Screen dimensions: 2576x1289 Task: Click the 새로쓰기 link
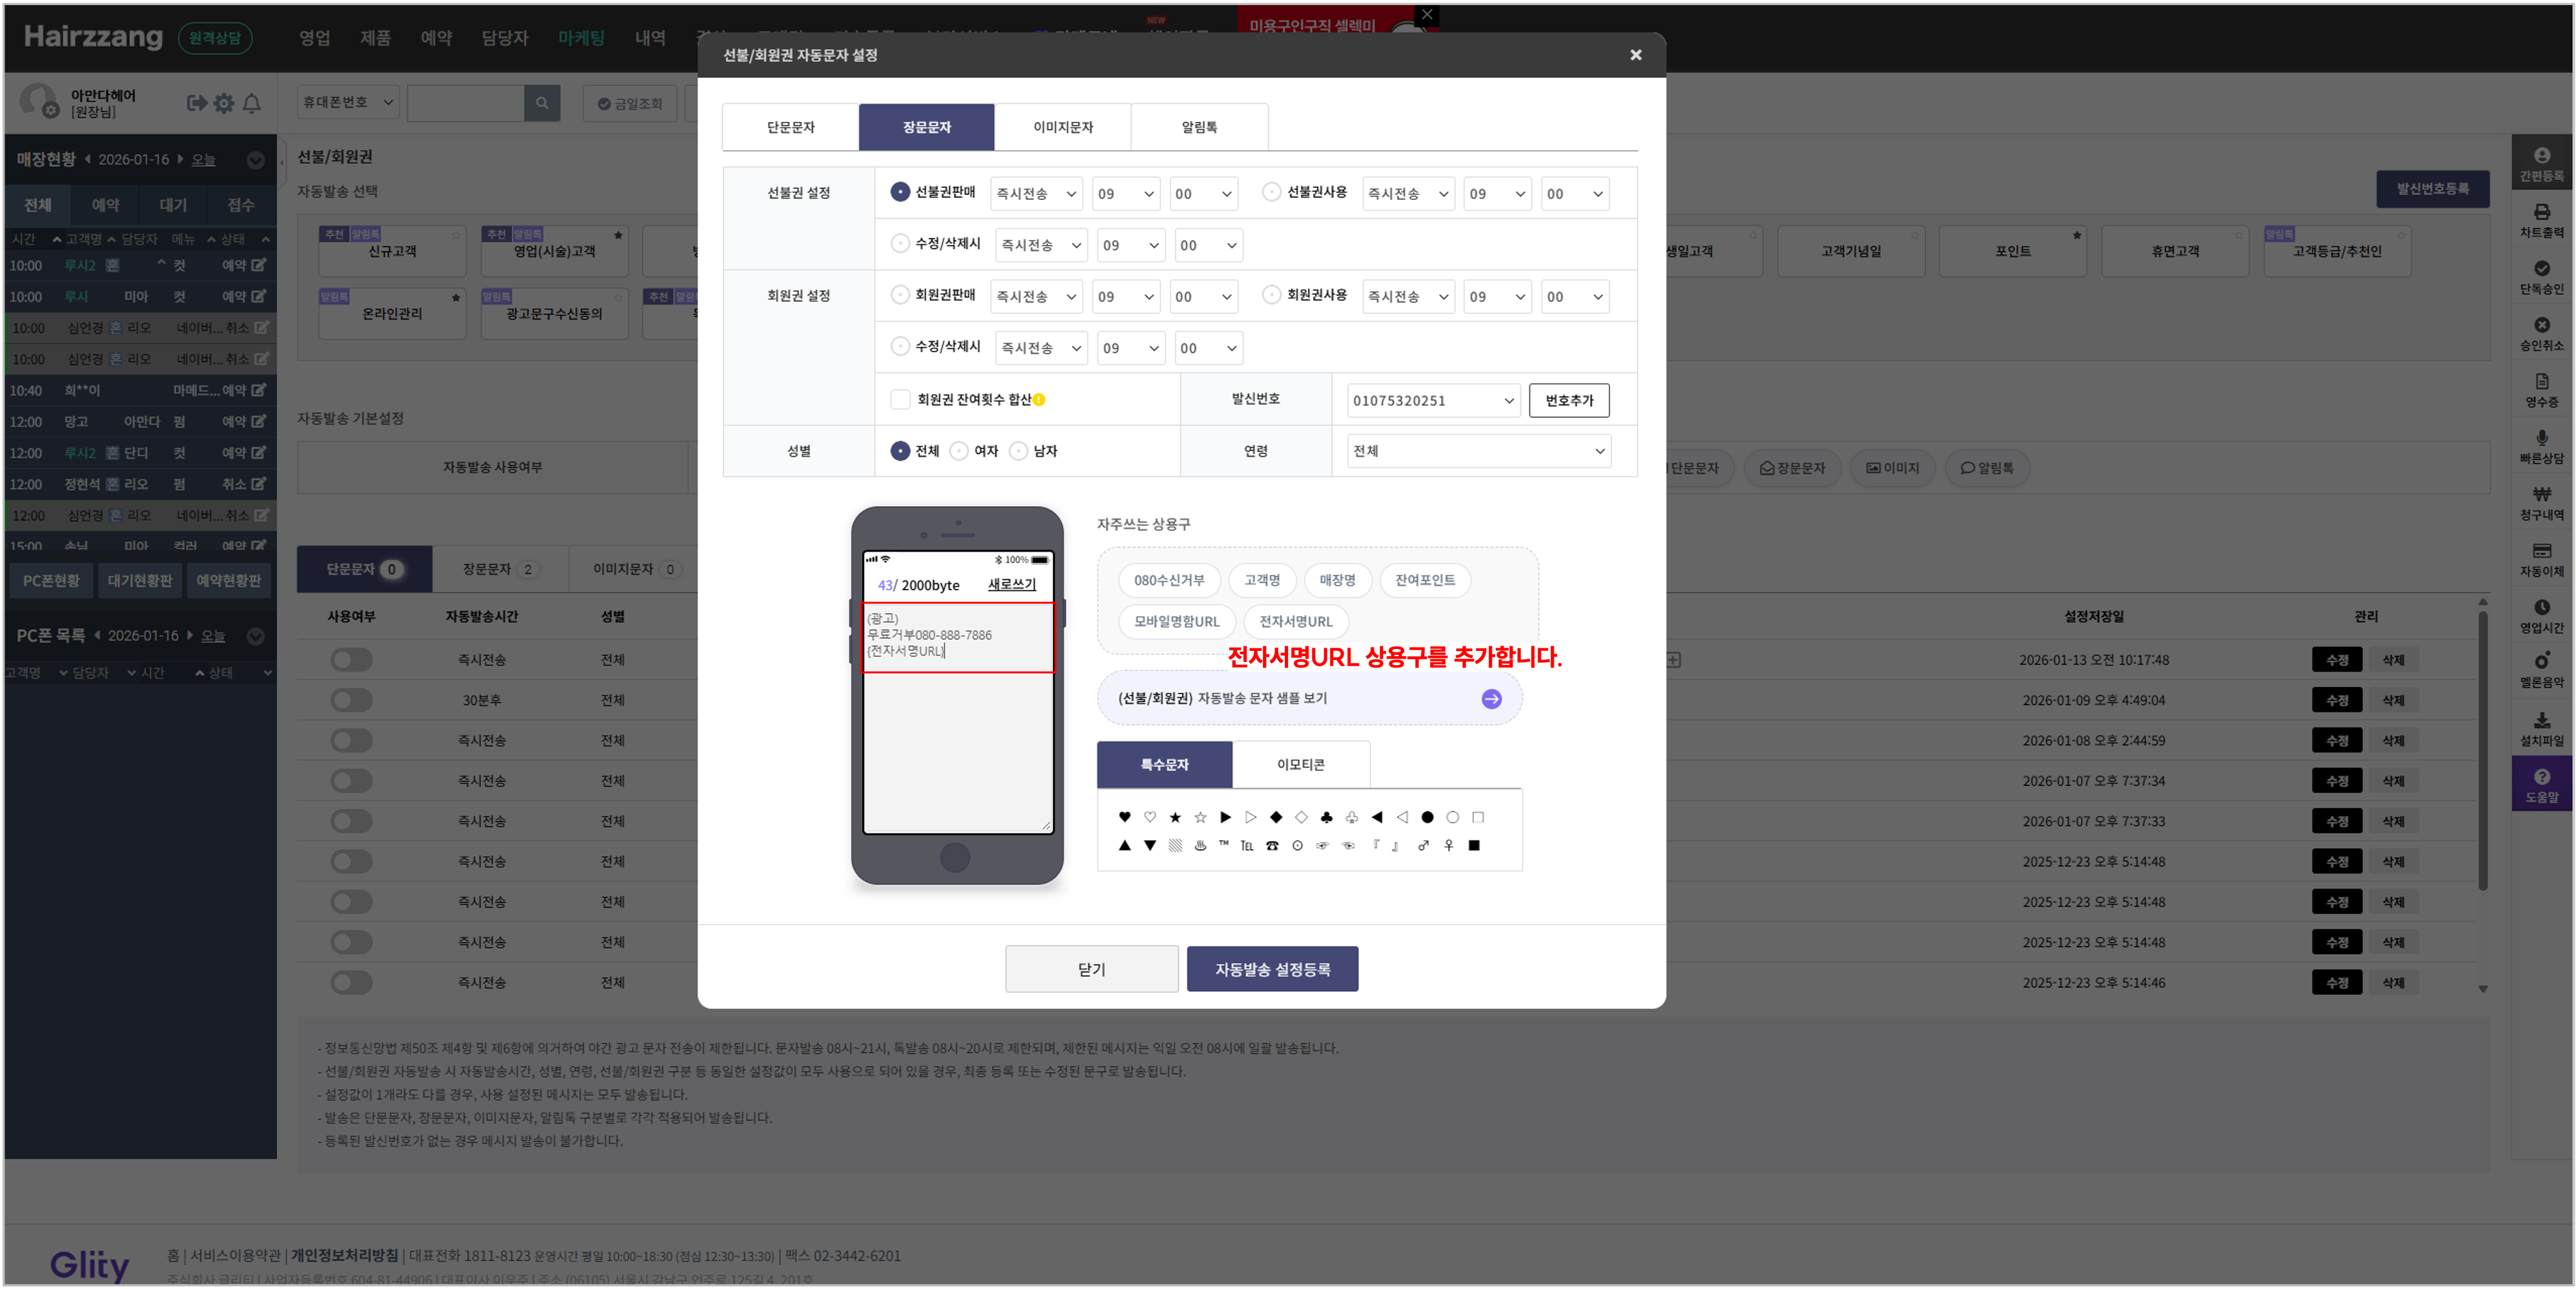point(1011,585)
